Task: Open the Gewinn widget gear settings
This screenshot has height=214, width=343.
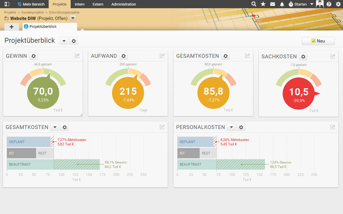Action: point(34,56)
